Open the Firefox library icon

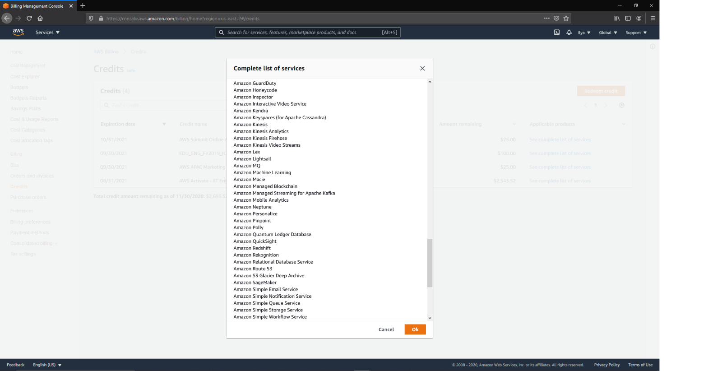tap(616, 19)
